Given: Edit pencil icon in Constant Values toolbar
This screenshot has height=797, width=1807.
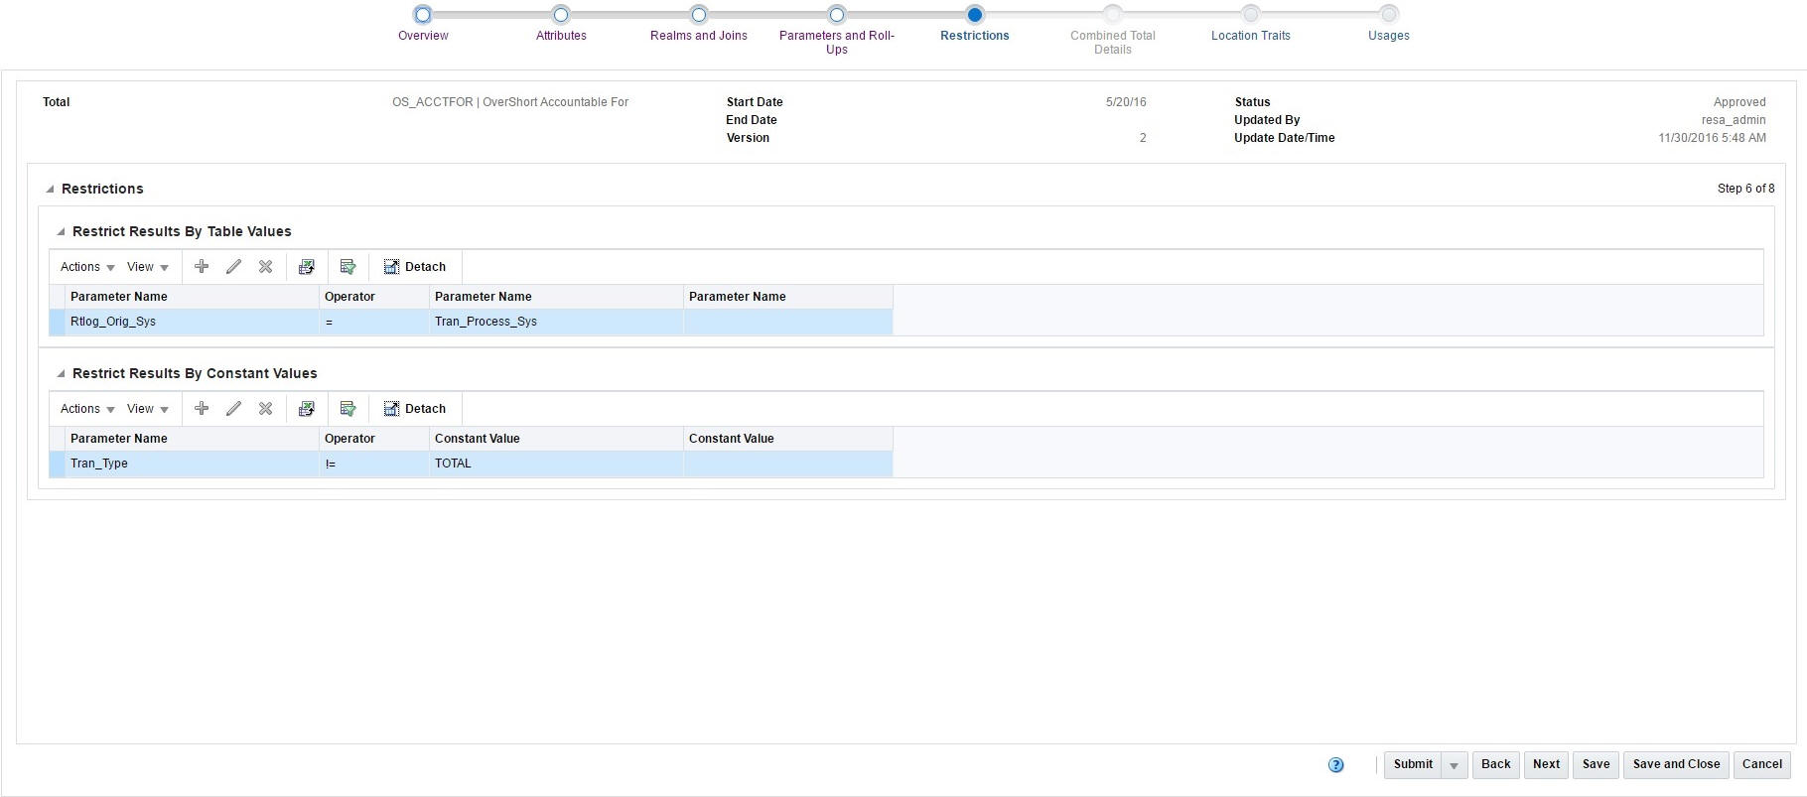Looking at the screenshot, I should (x=233, y=408).
